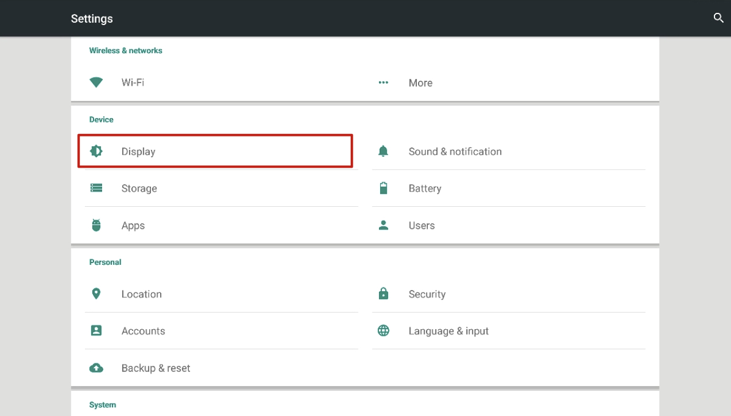Tap the Security text label
This screenshot has width=731, height=416.
427,294
